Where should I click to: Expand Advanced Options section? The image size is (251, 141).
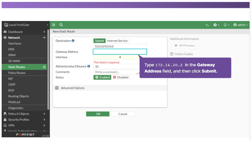point(110,88)
